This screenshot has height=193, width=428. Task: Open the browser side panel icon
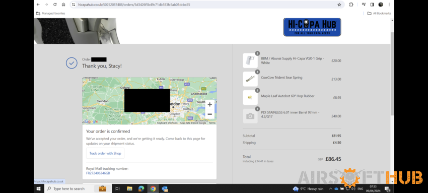coord(372,5)
